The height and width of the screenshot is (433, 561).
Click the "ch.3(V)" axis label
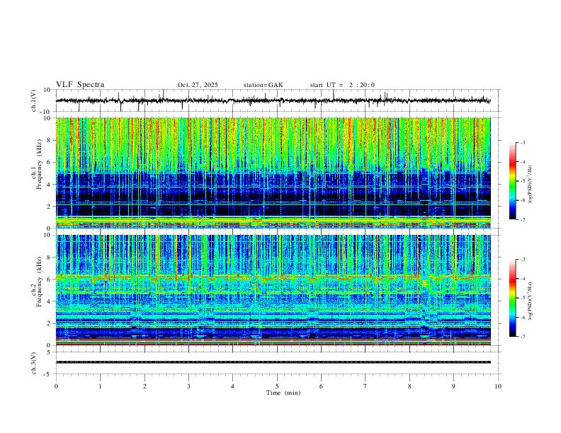34,363
